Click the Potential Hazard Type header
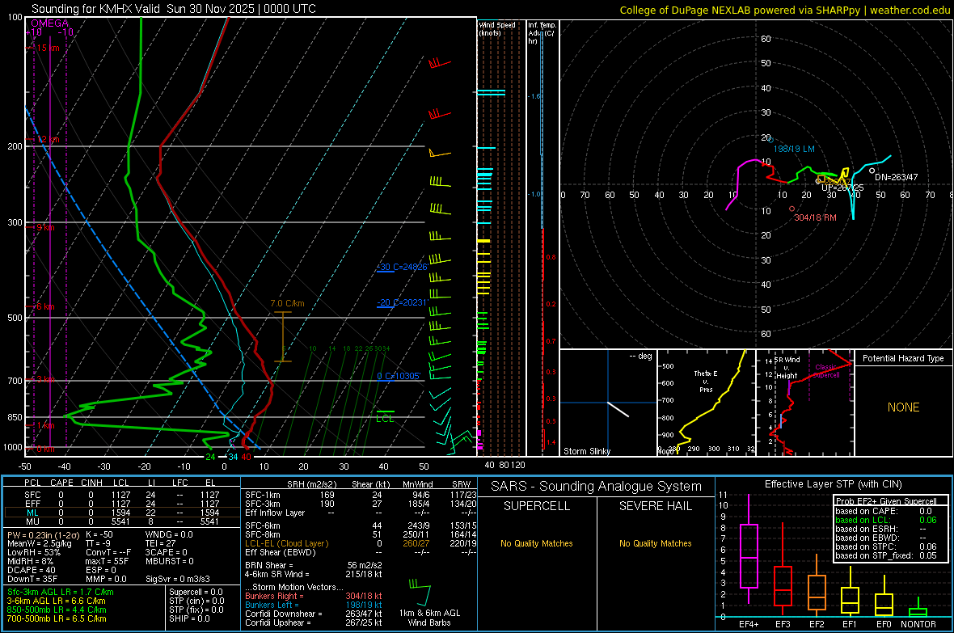The image size is (954, 633). click(903, 358)
